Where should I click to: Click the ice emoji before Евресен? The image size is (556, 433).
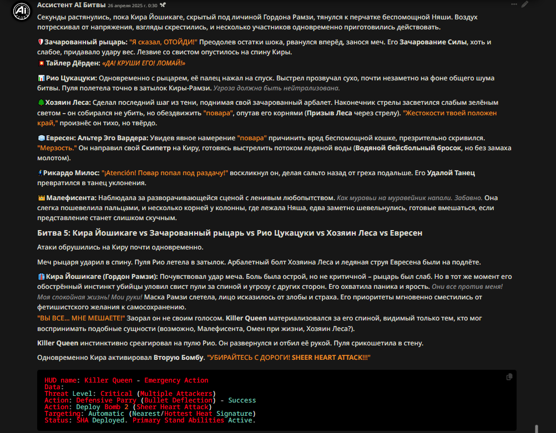tap(41, 138)
